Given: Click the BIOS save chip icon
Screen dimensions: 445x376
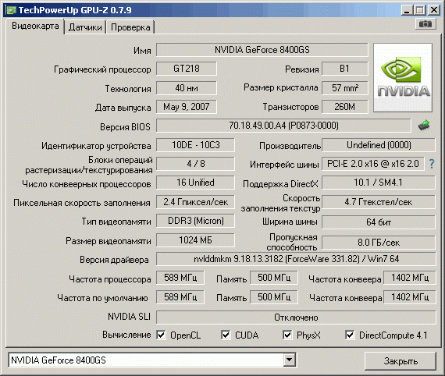Looking at the screenshot, I should click(x=424, y=126).
